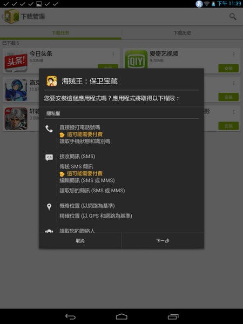
Task: Tap the SMS message permission icon
Action: 49,158
